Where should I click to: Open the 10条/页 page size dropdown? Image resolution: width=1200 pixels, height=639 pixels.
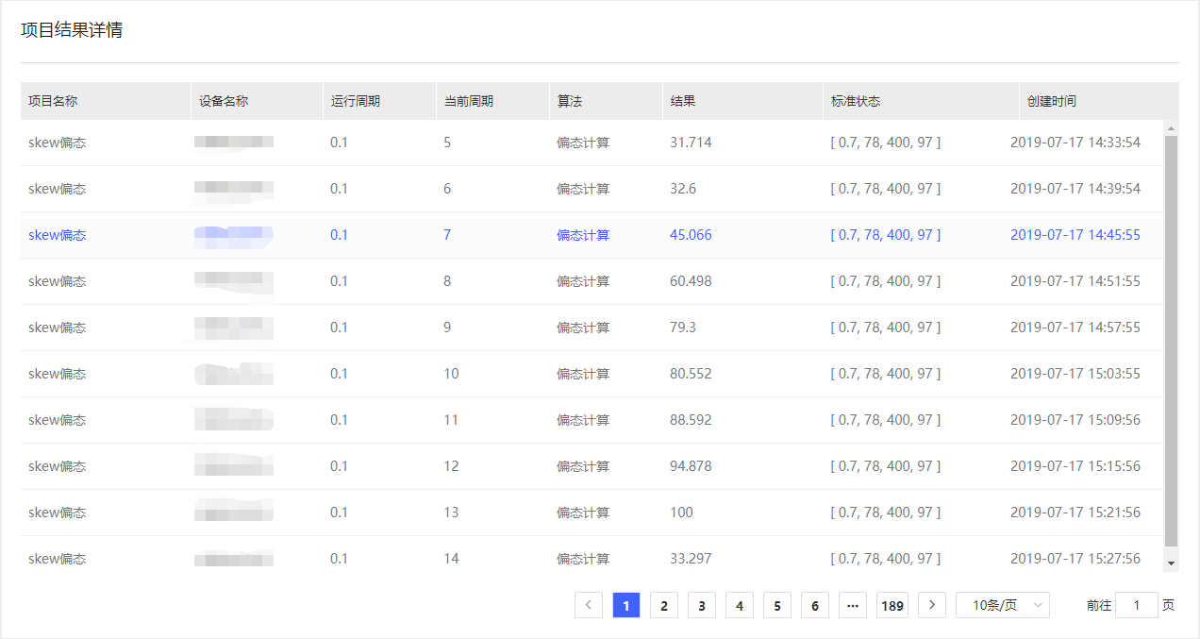[x=1002, y=605]
